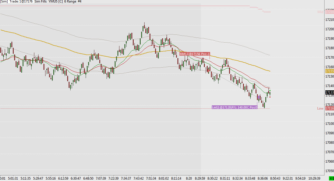Viewport: 334px width, 181px height.
Task: Click the 8:32:34 time axis label
Action: (237, 178)
